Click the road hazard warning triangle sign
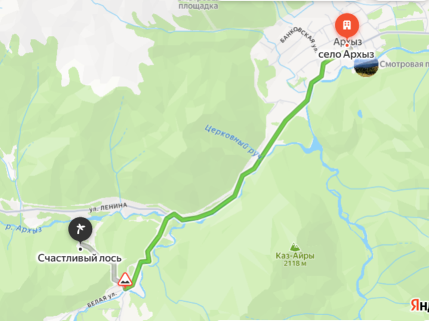 [x=125, y=280]
